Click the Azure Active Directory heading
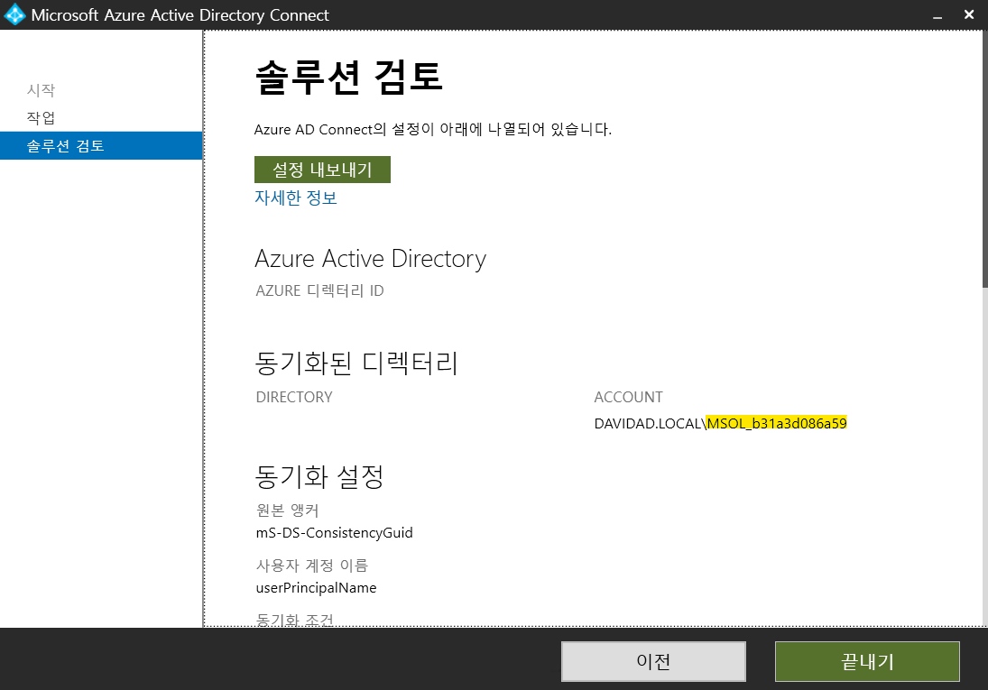The height and width of the screenshot is (690, 988). pyautogui.click(x=371, y=259)
